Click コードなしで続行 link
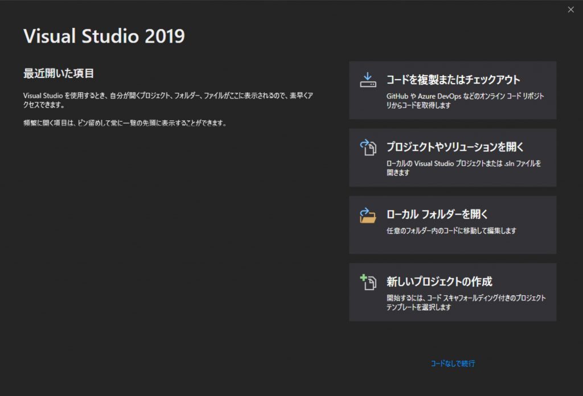Viewport: 583px width, 396px height. click(453, 364)
